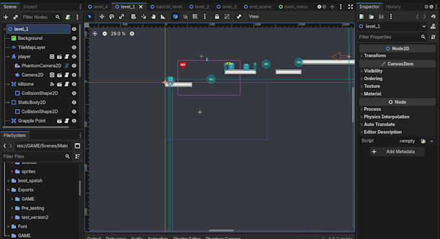Image resolution: width=440 pixels, height=239 pixels.
Task: Focus the Filter Properties field
Action: (x=392, y=37)
